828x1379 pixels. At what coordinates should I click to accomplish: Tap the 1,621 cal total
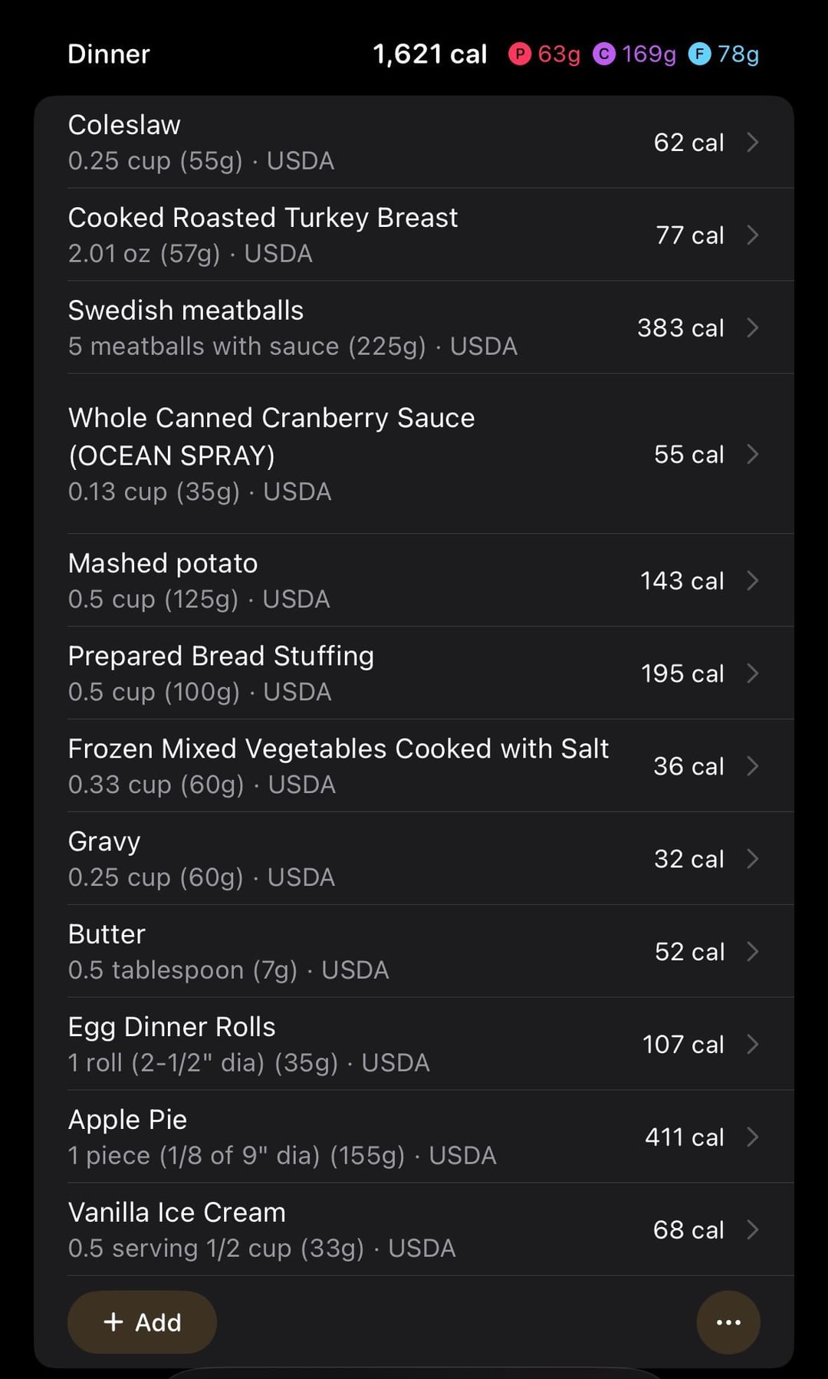429,54
